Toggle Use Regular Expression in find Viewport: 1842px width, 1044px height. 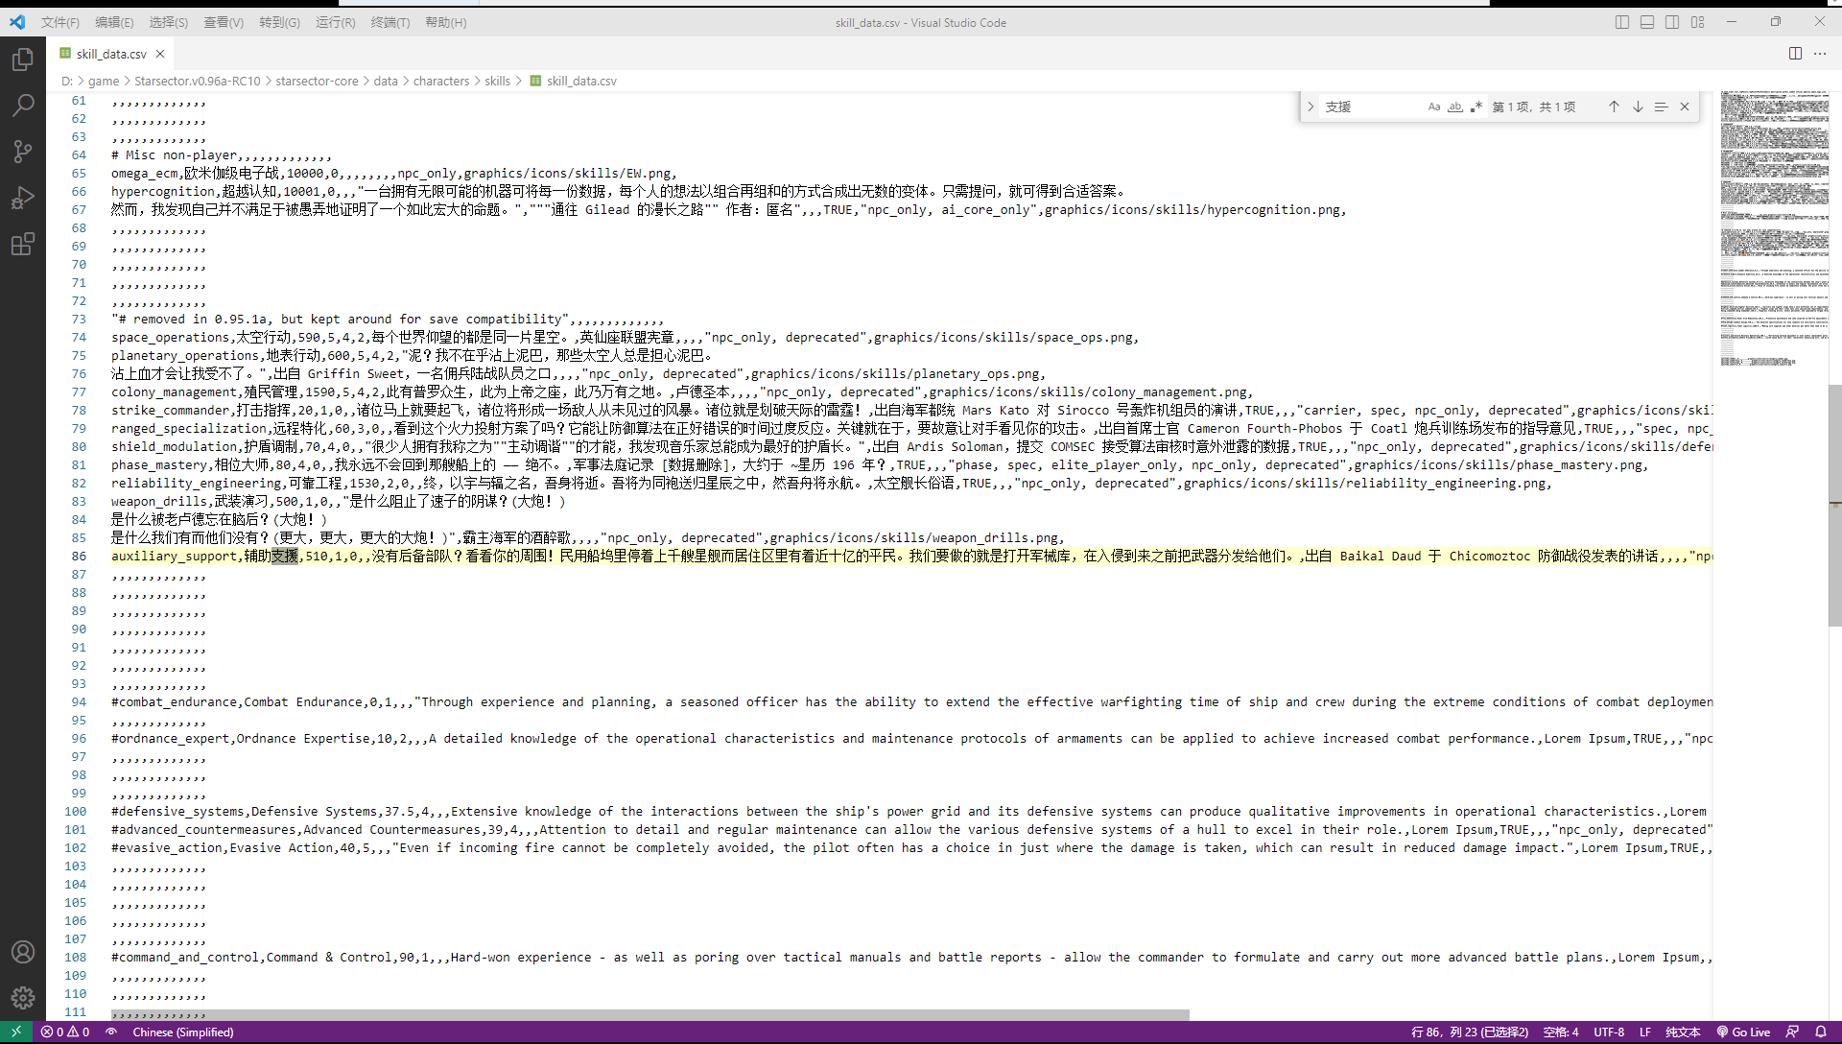[x=1476, y=107]
